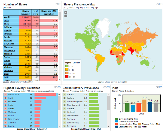Select the Mauritania bar in Highest Slavery Prevalence
The image size is (165, 131).
point(49,94)
